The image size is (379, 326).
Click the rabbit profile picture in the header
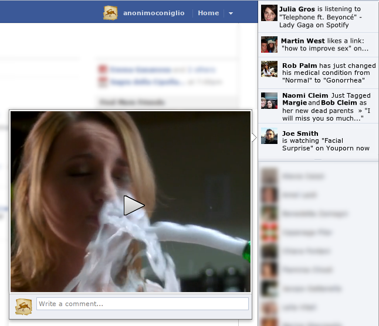pos(110,13)
